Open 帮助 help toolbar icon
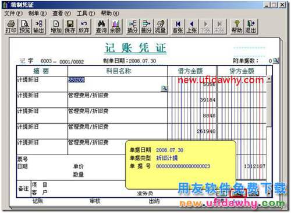291x213 pixels. 237,27
